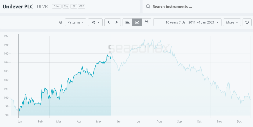The height and width of the screenshot is (127, 253).
Task: Select the LSE exchange tag
Action: coord(74,6)
